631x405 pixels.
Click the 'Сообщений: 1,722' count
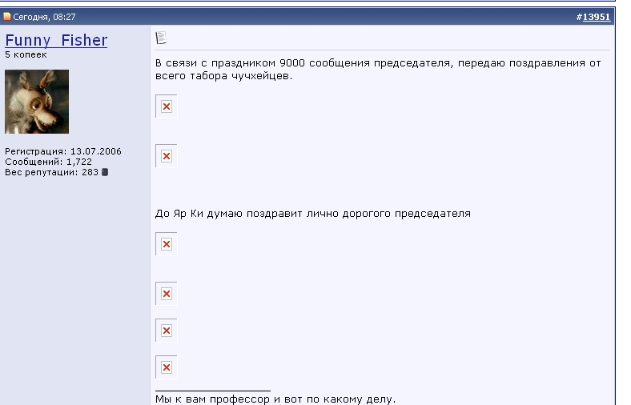[48, 162]
